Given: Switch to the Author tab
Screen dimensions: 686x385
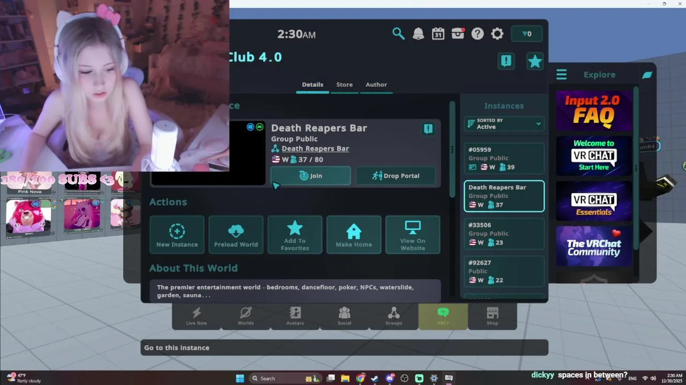Looking at the screenshot, I should click(376, 85).
